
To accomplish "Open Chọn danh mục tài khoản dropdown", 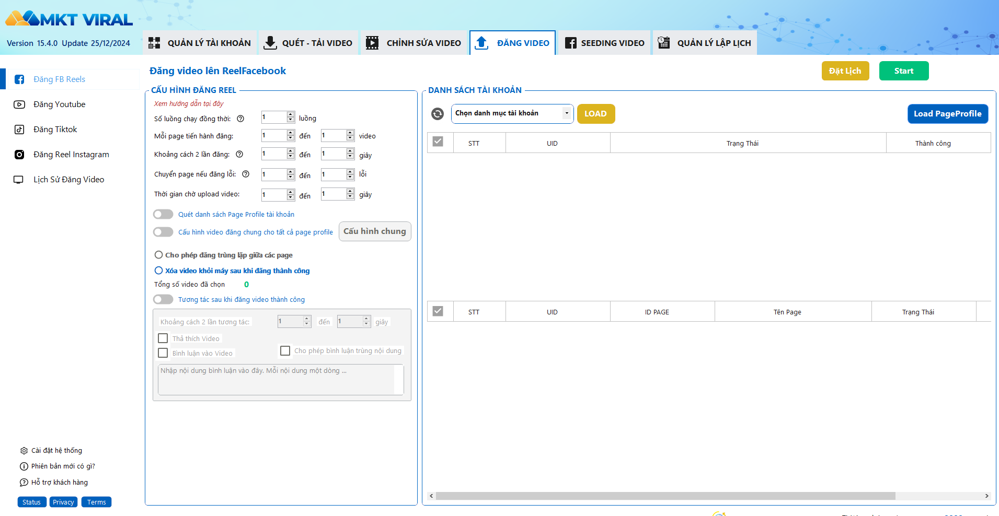I will coord(512,113).
